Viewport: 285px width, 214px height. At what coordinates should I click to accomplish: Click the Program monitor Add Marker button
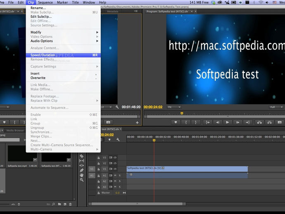coord(175,122)
